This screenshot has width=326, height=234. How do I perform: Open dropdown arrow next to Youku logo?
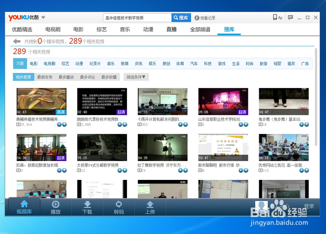pyautogui.click(x=43, y=18)
